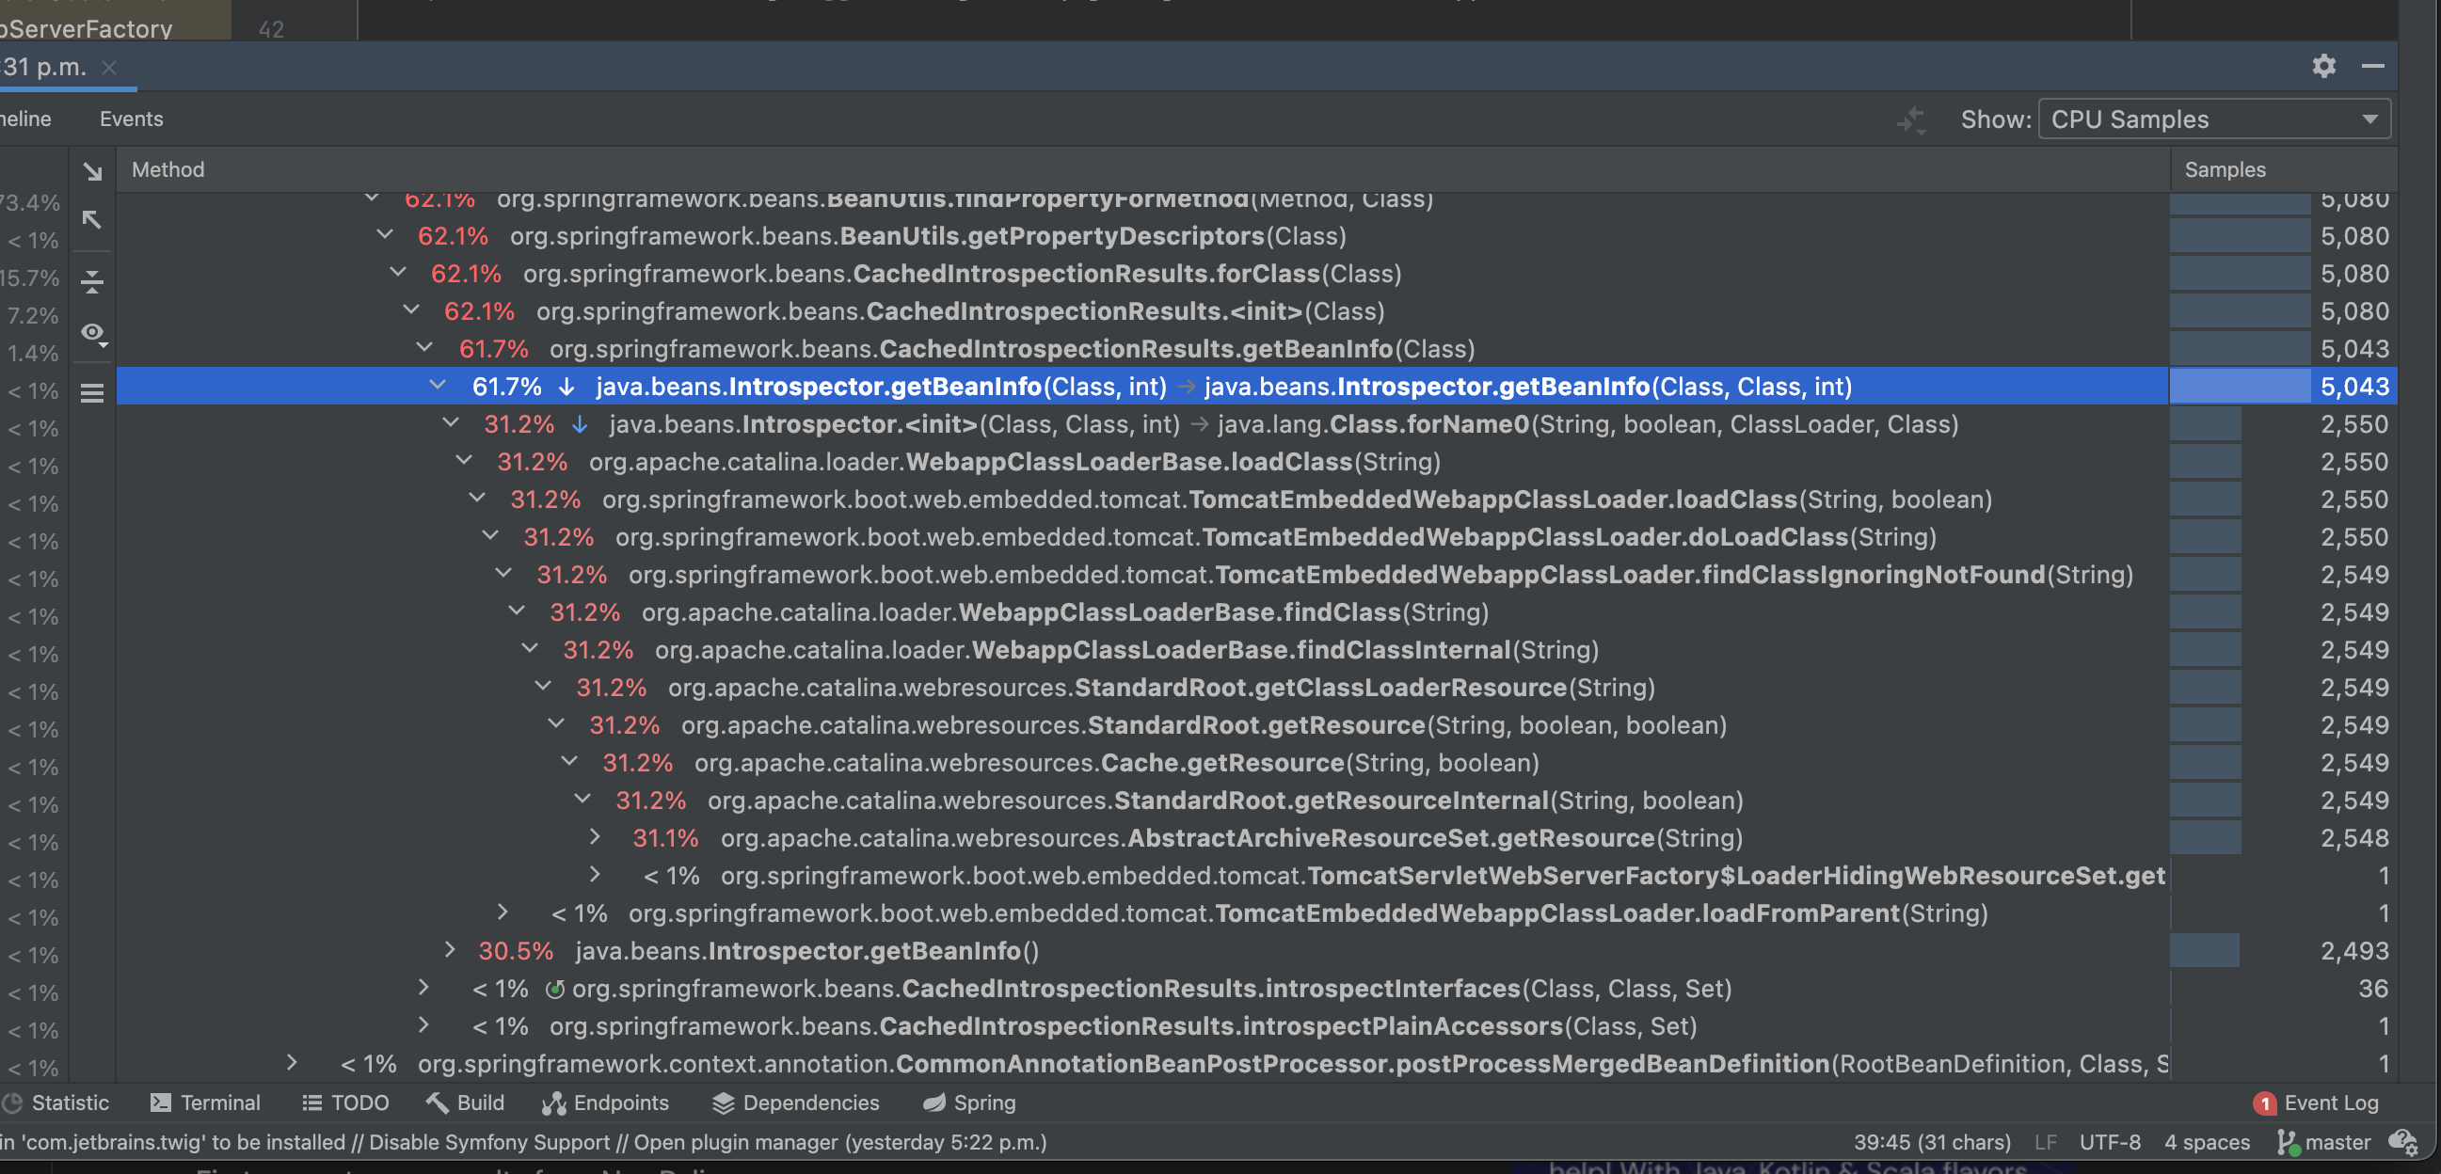This screenshot has height=1174, width=2441.
Task: Expand introspectPlainAccessors row
Action: (423, 1025)
